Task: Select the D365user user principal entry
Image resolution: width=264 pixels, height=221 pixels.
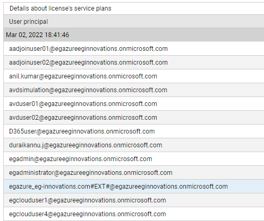Action: pyautogui.click(x=82, y=131)
